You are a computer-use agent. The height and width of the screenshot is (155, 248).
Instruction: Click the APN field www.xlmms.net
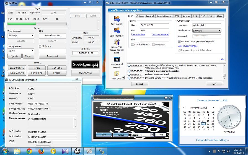click(x=53, y=36)
